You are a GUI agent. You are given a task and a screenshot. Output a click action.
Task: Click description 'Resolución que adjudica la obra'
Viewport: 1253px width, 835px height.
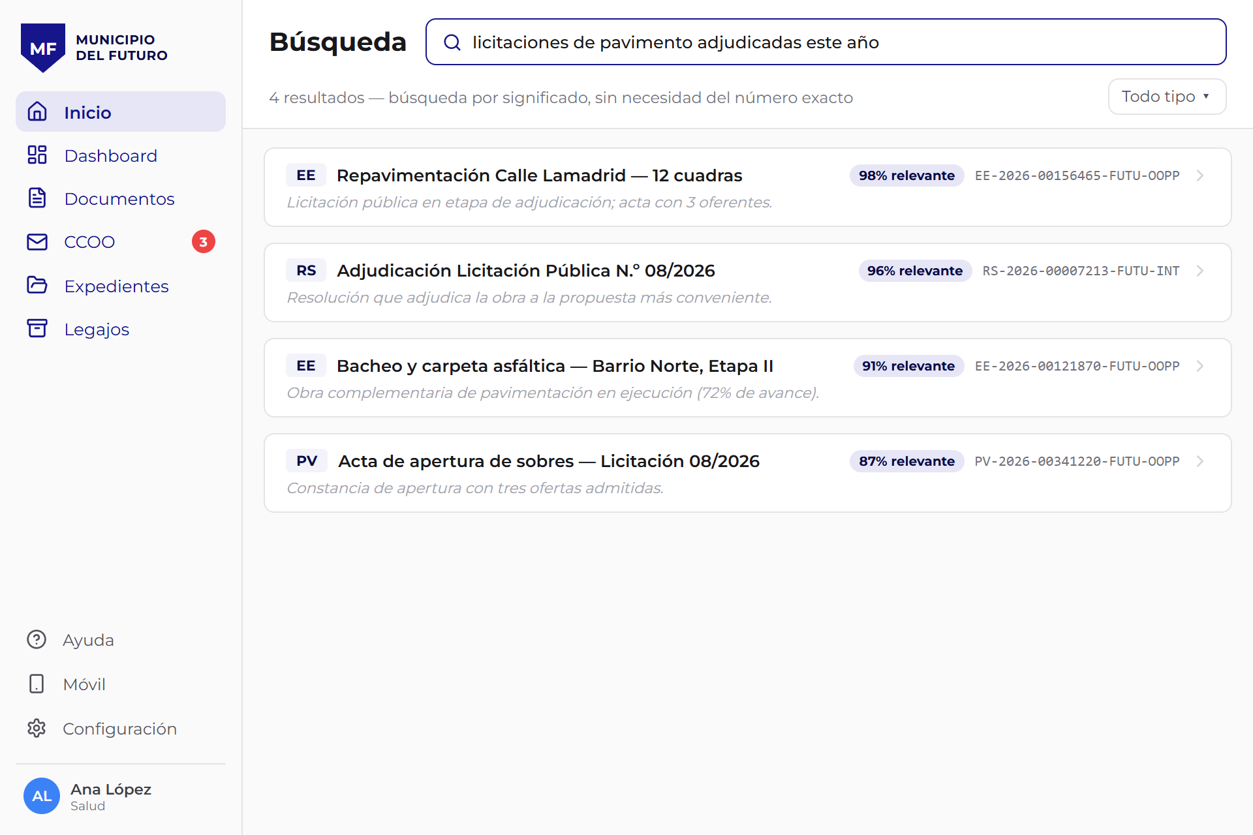pyautogui.click(x=529, y=297)
